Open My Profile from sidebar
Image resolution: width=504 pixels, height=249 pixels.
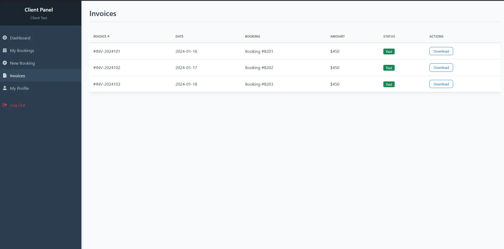tap(19, 88)
